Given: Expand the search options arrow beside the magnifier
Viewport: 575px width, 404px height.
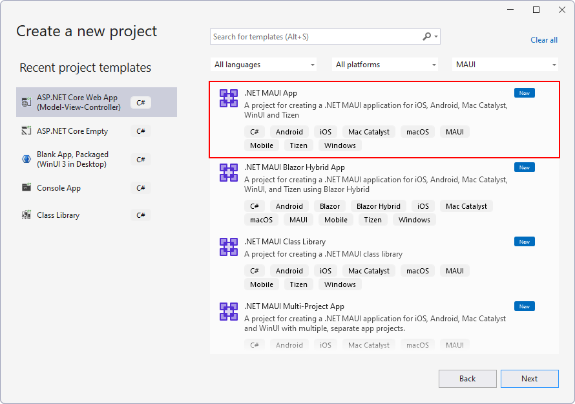Looking at the screenshot, I should pos(435,37).
